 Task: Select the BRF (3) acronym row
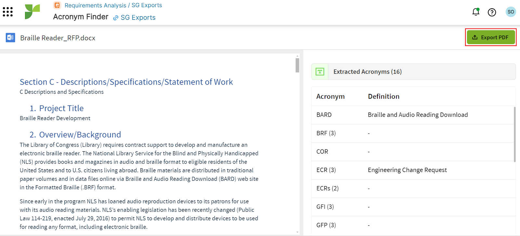413,133
